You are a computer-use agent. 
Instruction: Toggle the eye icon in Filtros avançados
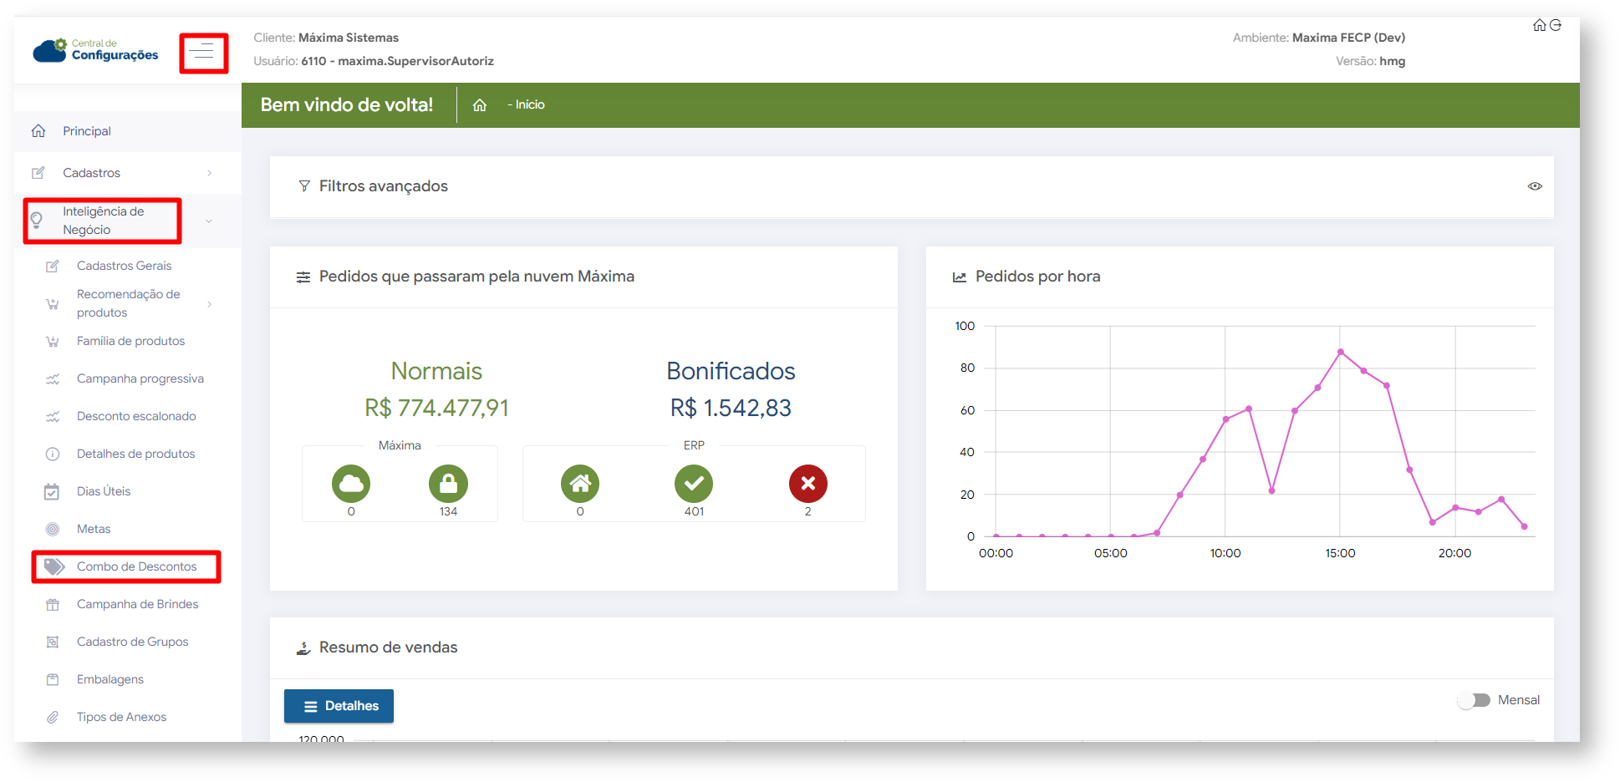pyautogui.click(x=1535, y=186)
